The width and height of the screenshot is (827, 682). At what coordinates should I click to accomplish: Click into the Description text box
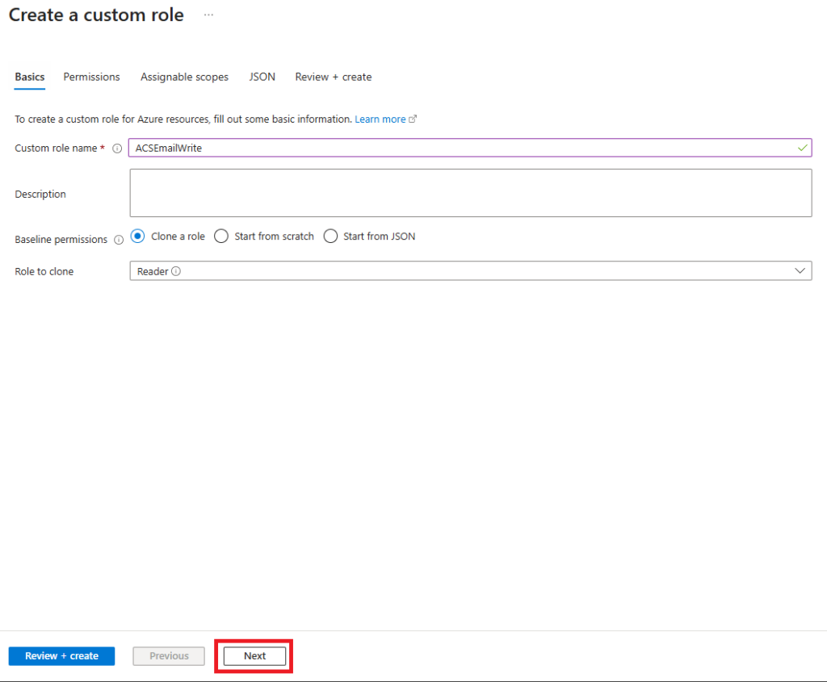coord(470,193)
